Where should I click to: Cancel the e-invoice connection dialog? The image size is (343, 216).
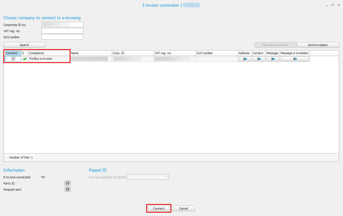coord(183,208)
